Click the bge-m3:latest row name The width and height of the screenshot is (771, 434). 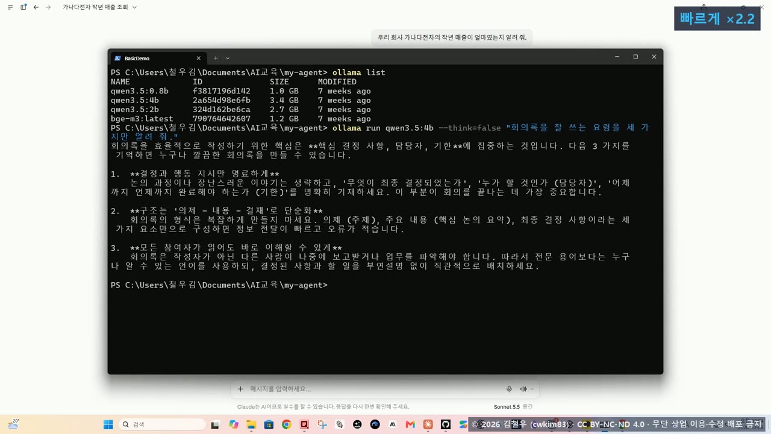coord(142,119)
